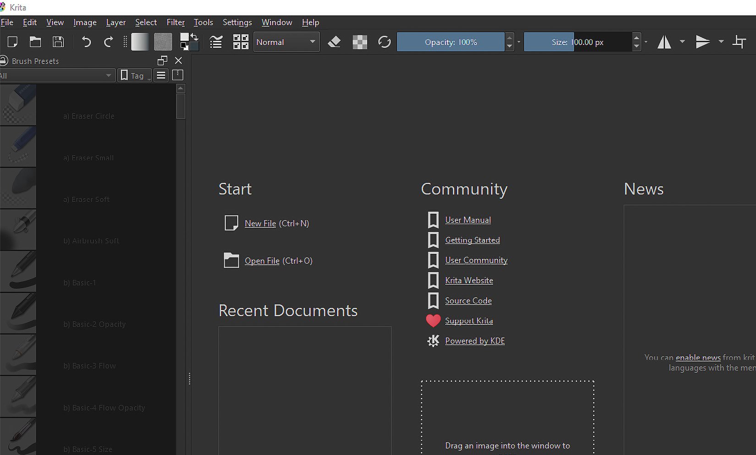756x455 pixels.
Task: Decrease brush size with the down stepper arrow
Action: 636,46
